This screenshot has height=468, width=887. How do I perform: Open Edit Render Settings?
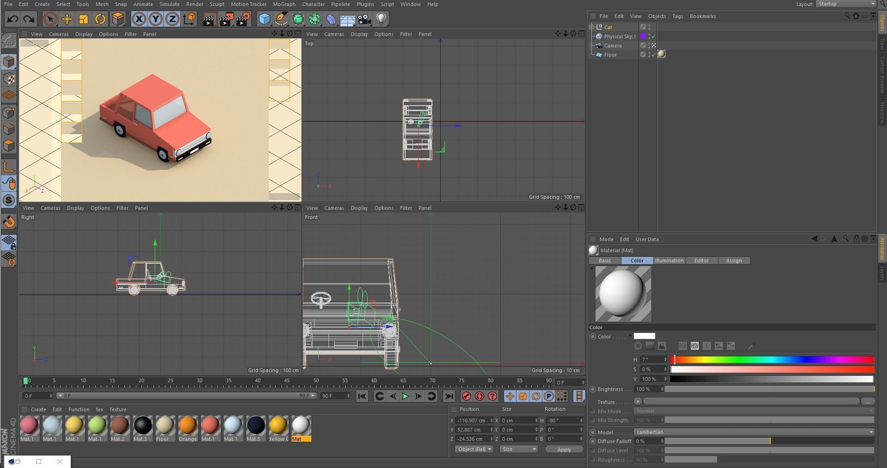243,19
